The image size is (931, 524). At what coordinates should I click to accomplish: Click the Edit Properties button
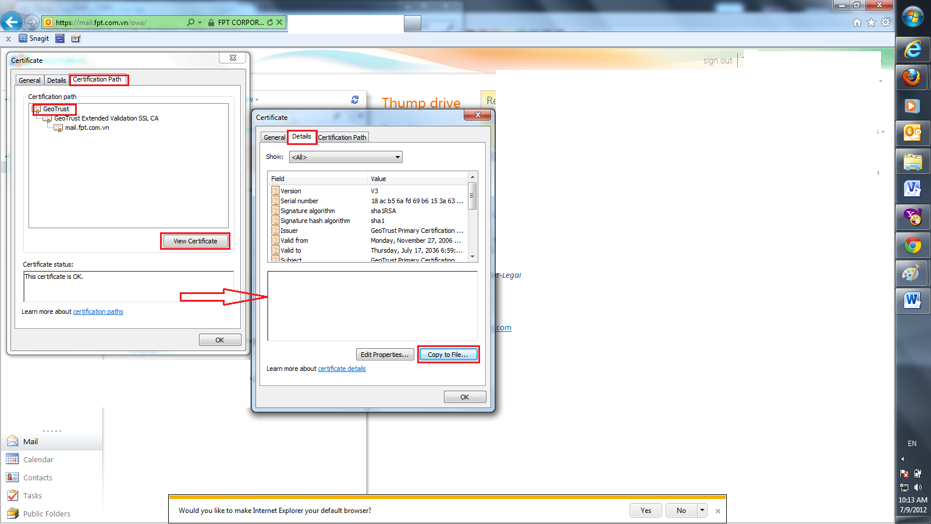tap(385, 355)
